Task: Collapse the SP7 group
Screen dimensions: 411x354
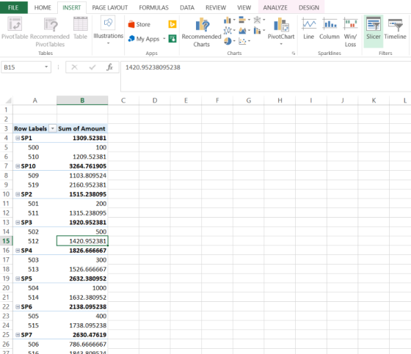Action: 18,335
